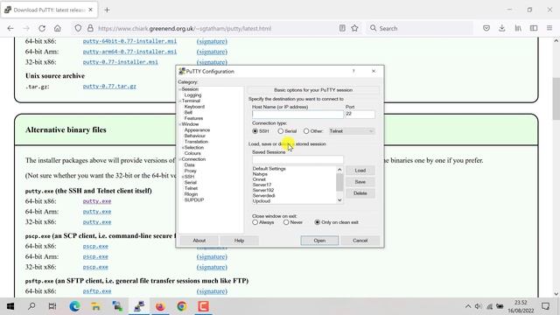Select Proxy in category tree
The width and height of the screenshot is (560, 315).
point(191,171)
